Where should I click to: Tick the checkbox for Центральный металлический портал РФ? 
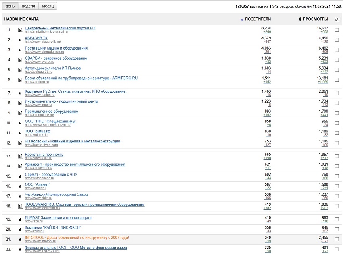(337, 30)
